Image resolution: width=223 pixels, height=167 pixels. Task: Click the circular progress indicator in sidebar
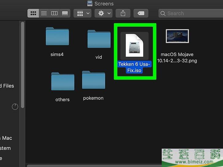[x=15, y=107]
